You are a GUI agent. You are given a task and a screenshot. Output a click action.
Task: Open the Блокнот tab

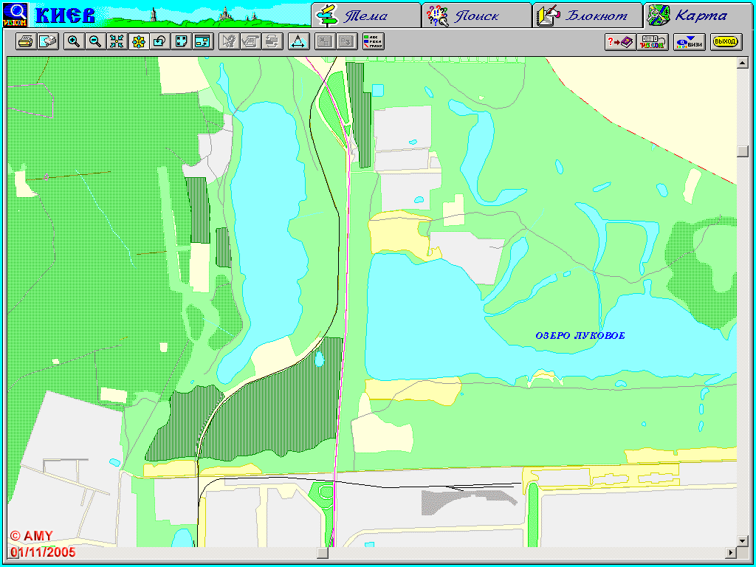click(587, 16)
